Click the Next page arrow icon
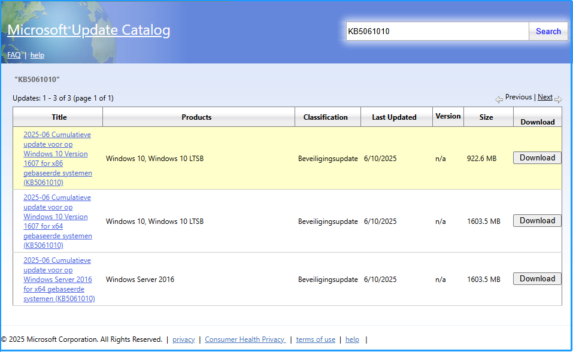The width and height of the screenshot is (573, 352). 558,99
